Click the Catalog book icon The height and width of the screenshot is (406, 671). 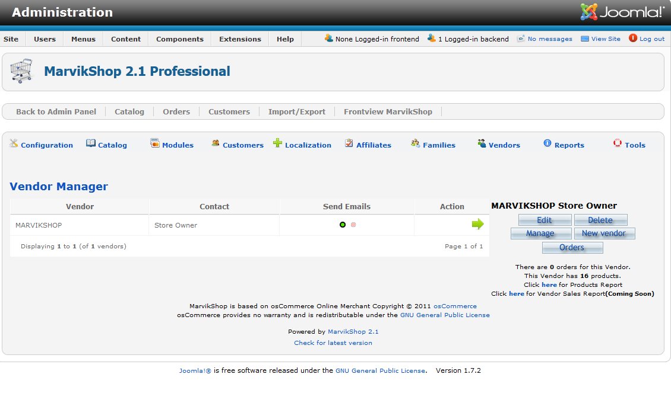pyautogui.click(x=91, y=143)
